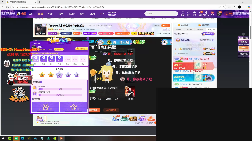252x141 pixels.
Task: Collapse the floating side widget minus icon
Action: click(x=243, y=34)
